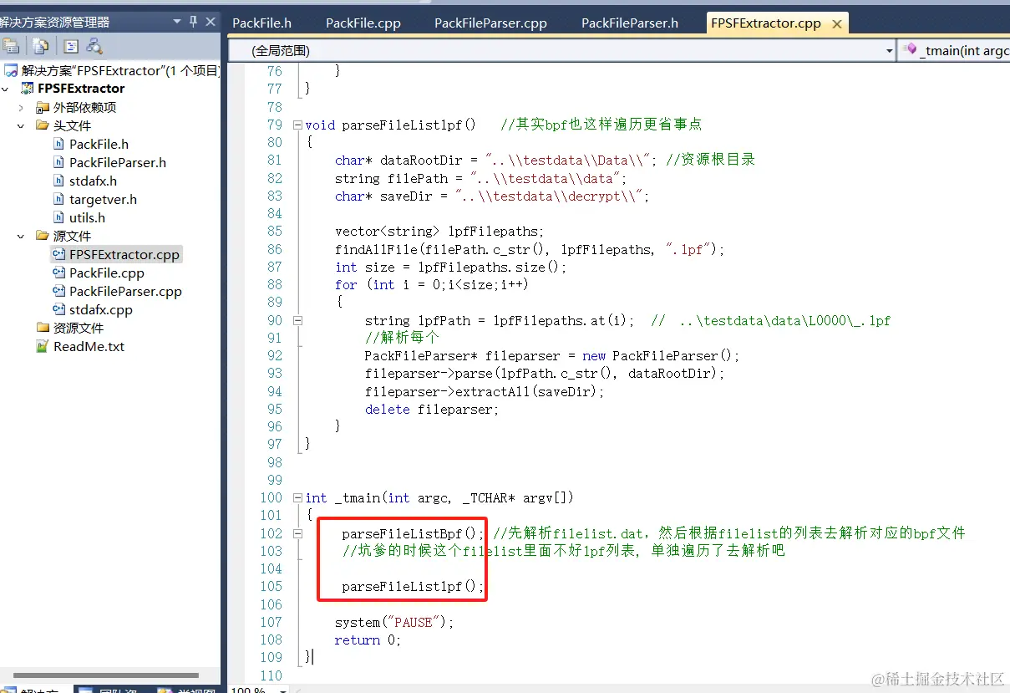Image resolution: width=1010 pixels, height=693 pixels.
Task: Select the 头文件 folder
Action: [x=72, y=126]
